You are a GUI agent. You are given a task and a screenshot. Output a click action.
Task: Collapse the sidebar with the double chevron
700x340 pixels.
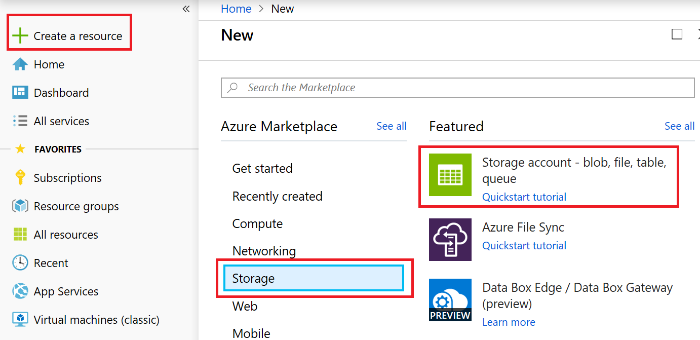[x=186, y=9]
